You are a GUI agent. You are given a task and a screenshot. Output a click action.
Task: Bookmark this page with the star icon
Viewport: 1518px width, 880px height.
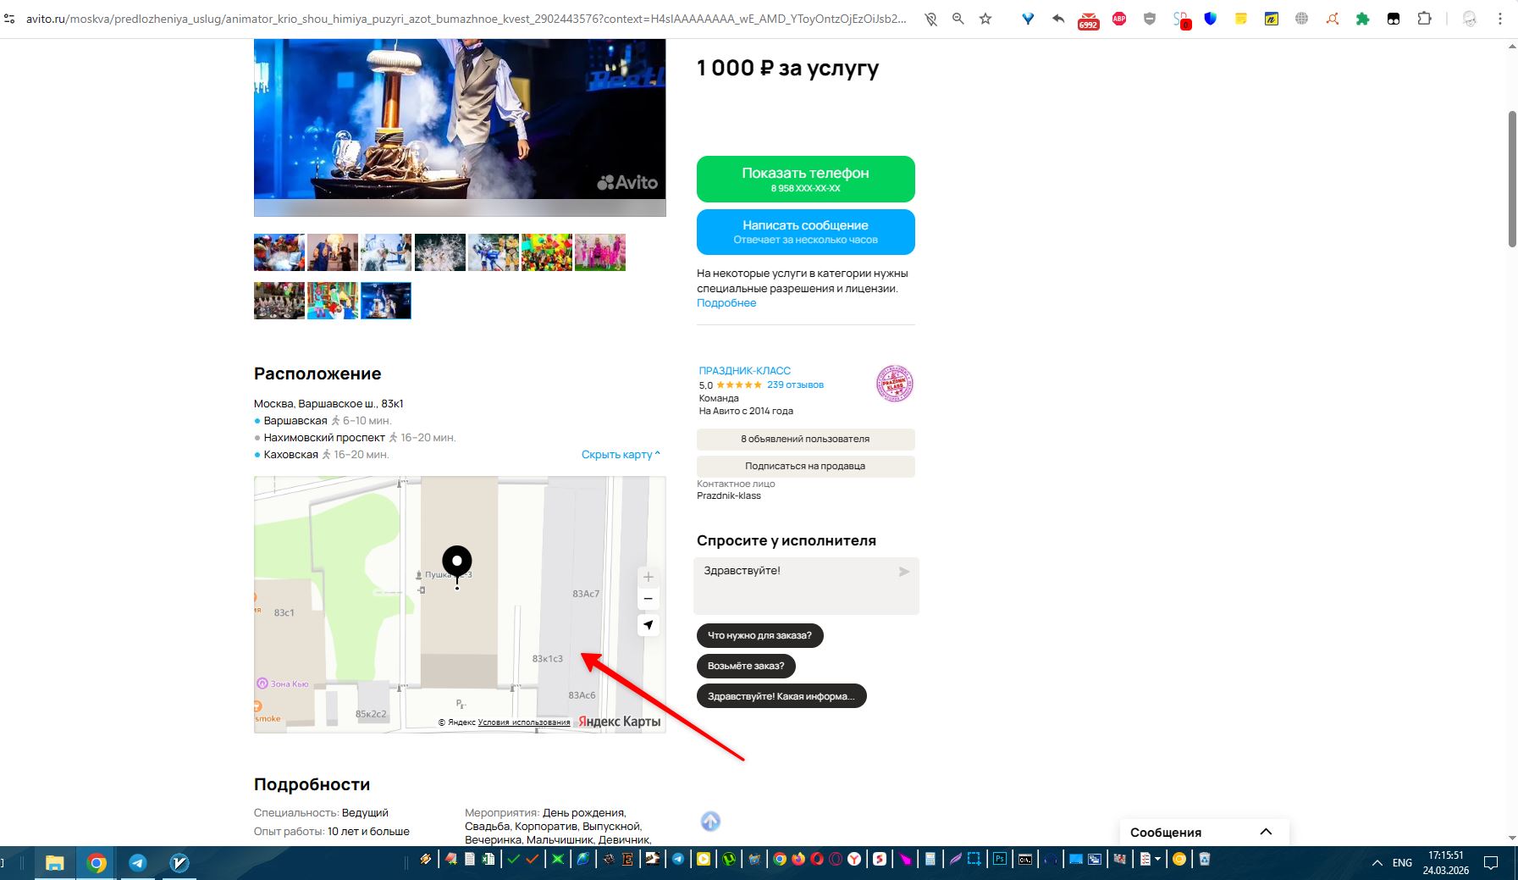[x=985, y=19]
